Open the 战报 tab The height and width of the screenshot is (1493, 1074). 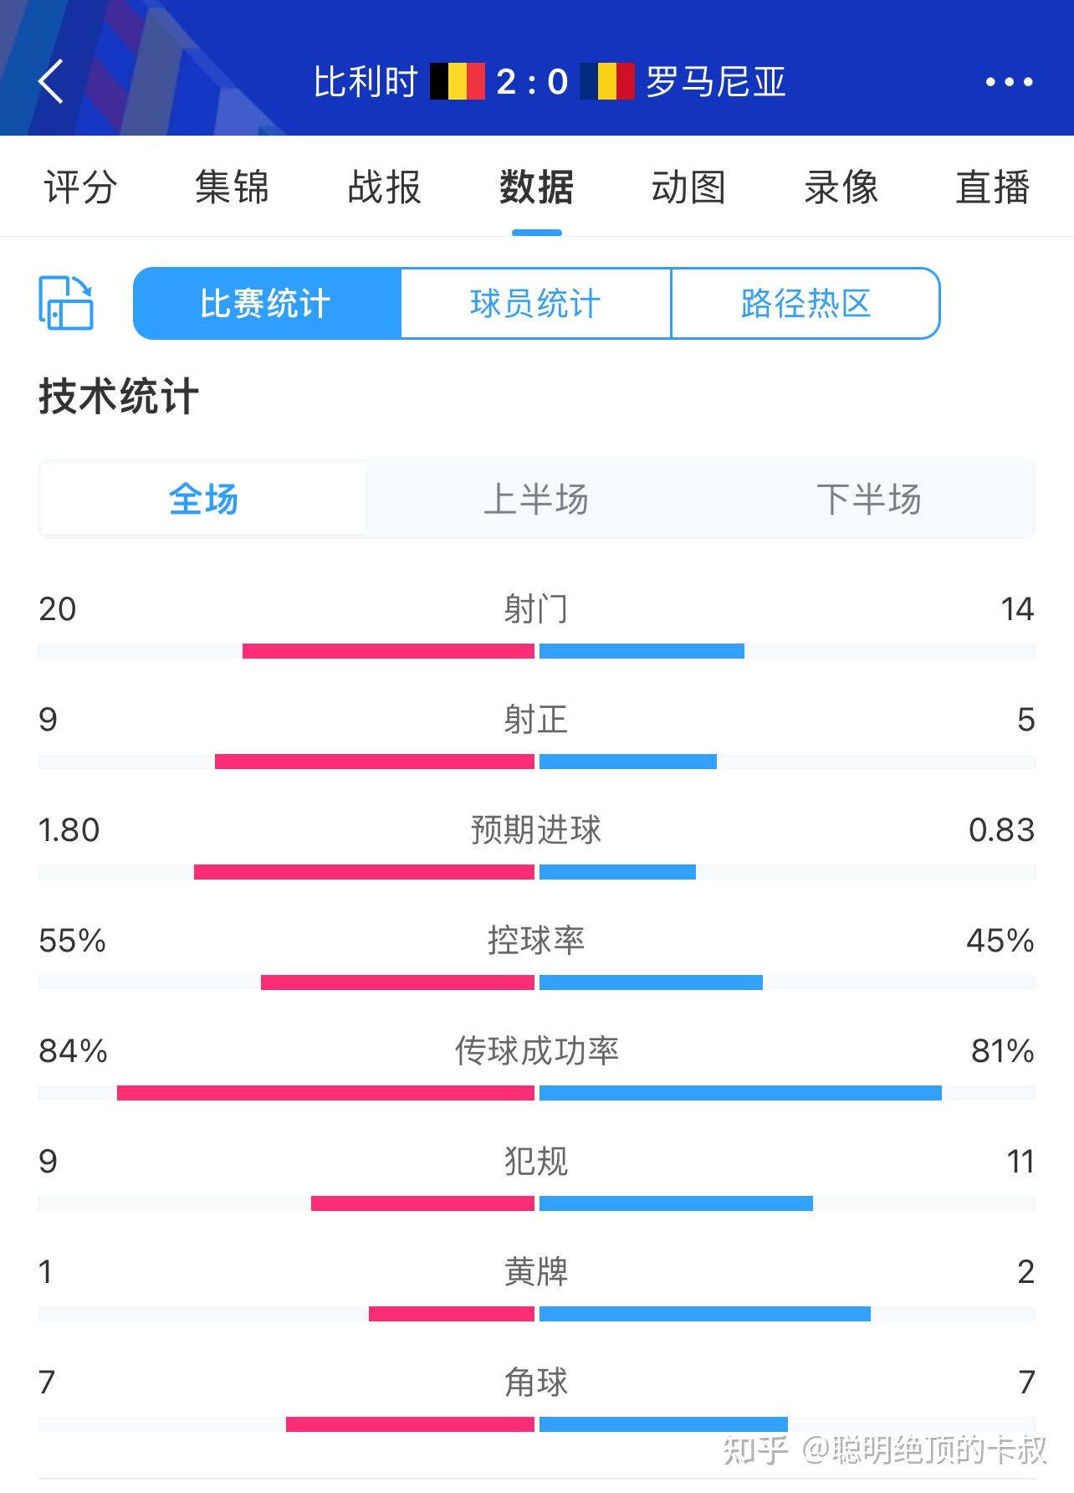(384, 187)
